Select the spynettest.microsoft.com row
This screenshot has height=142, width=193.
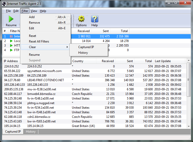pos(94,71)
